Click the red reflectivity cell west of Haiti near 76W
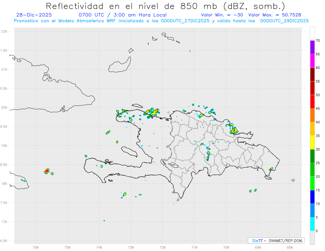This screenshot has height=251, width=325. (47, 171)
